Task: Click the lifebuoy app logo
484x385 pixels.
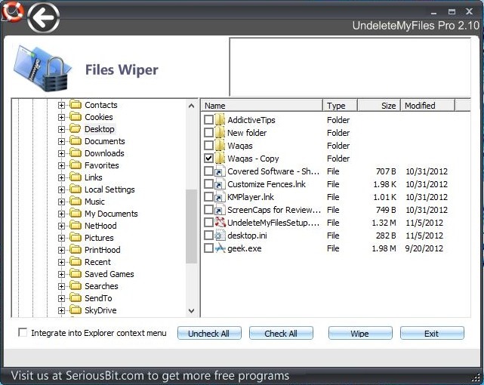Action: [x=12, y=11]
